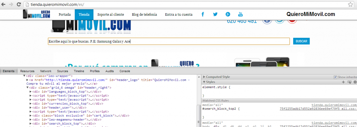This screenshot has width=357, height=127.
Task: Open the Twitter icon in the site nav
Action: (215, 14)
